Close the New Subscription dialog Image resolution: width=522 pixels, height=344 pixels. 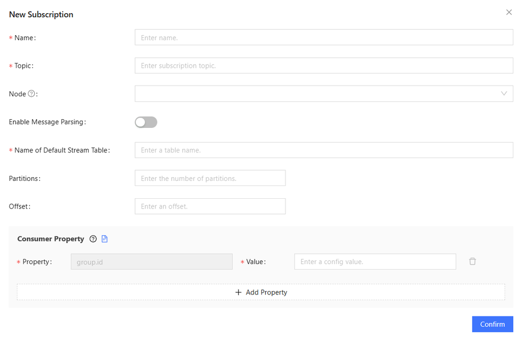pos(509,12)
